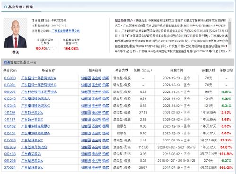The height and width of the screenshot is (174, 236).
Task: Open 估值图 link for fund 012342
Action: (86, 99)
